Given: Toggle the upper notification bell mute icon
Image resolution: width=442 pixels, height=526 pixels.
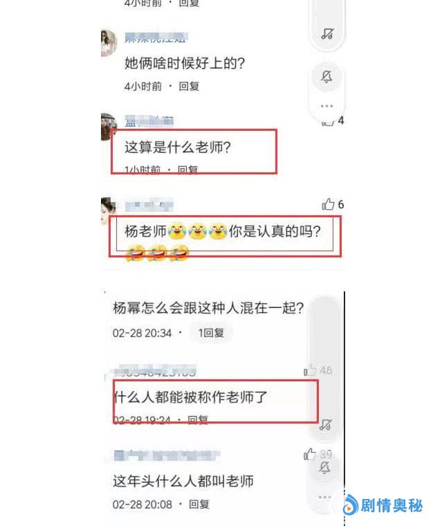Looking at the screenshot, I should (326, 76).
